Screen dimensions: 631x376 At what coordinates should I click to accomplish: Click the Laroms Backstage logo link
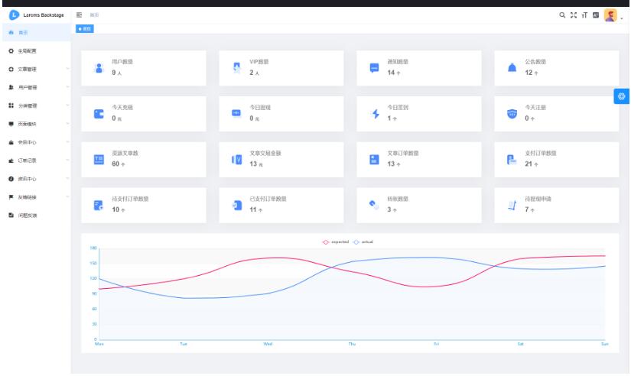pyautogui.click(x=35, y=15)
